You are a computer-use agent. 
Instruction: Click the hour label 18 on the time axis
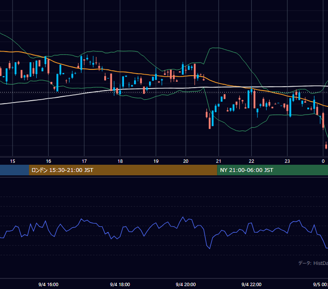click(120, 161)
